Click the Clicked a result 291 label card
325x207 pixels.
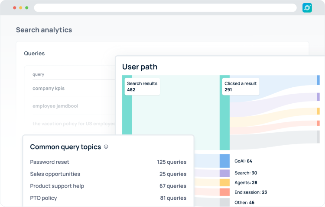tap(240, 86)
